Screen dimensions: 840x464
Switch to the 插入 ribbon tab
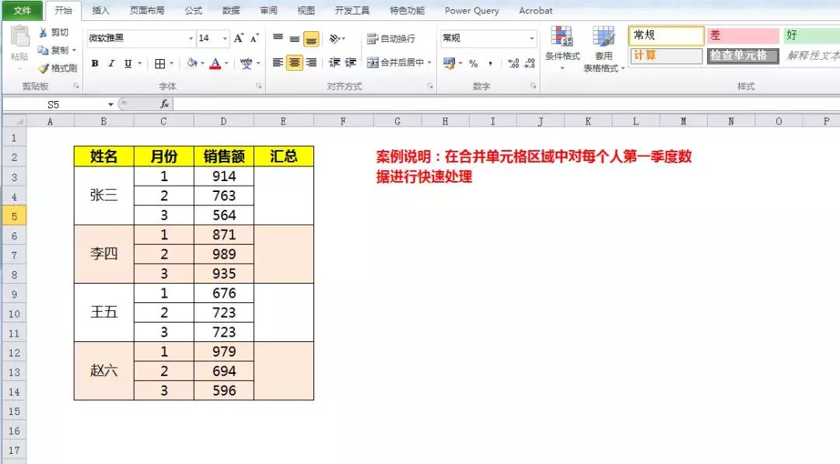pyautogui.click(x=101, y=10)
